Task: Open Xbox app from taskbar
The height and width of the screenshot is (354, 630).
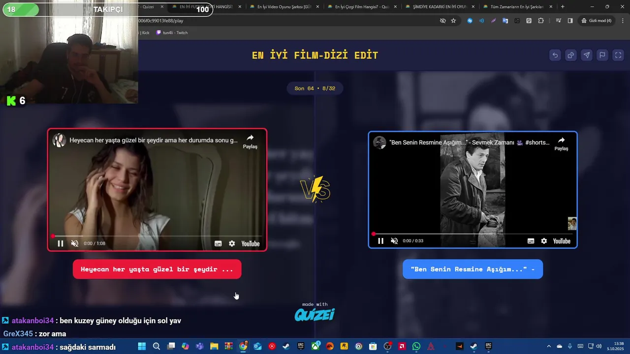Action: click(x=315, y=346)
